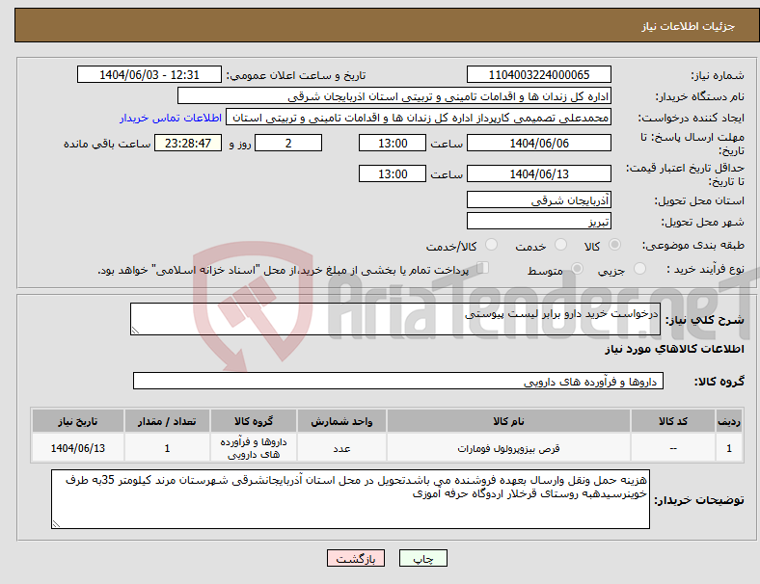Click the remaining time field 23:28:47
Image resolution: width=760 pixels, height=584 pixels.
(x=188, y=143)
